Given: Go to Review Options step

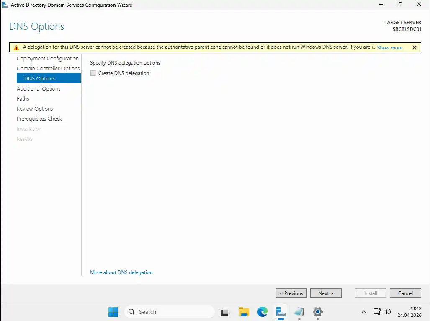Looking at the screenshot, I should 35,109.
